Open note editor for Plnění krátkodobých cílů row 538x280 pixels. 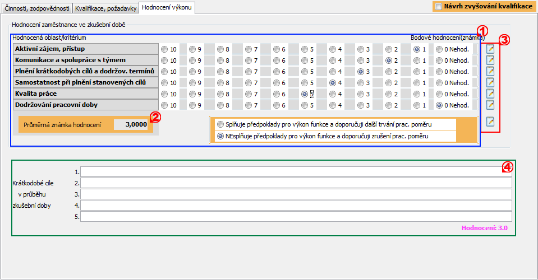click(x=490, y=71)
